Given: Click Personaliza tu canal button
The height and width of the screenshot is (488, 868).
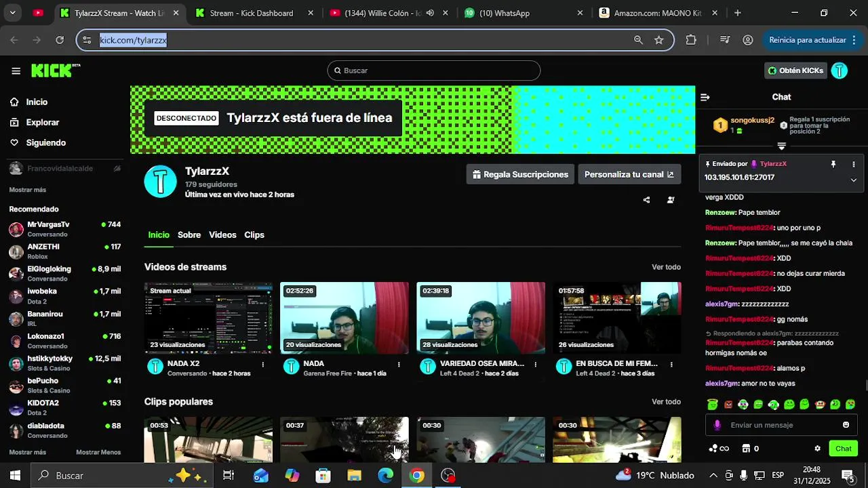Looking at the screenshot, I should [x=629, y=174].
